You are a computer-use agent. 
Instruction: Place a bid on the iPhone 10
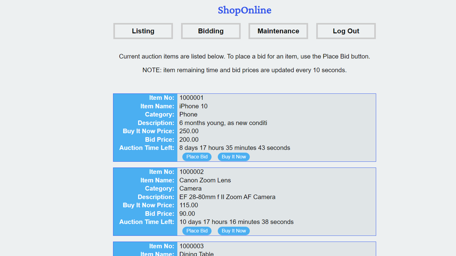197,157
